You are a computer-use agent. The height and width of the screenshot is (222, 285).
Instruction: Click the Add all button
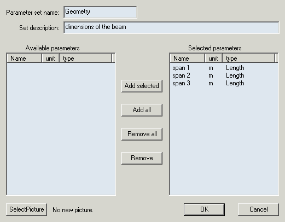(x=142, y=110)
